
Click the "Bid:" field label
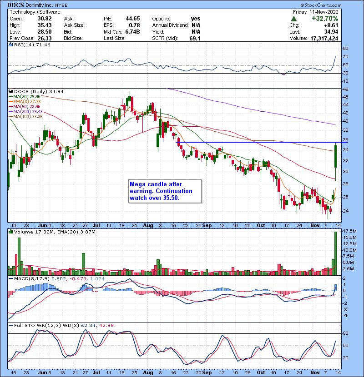[x=68, y=32]
